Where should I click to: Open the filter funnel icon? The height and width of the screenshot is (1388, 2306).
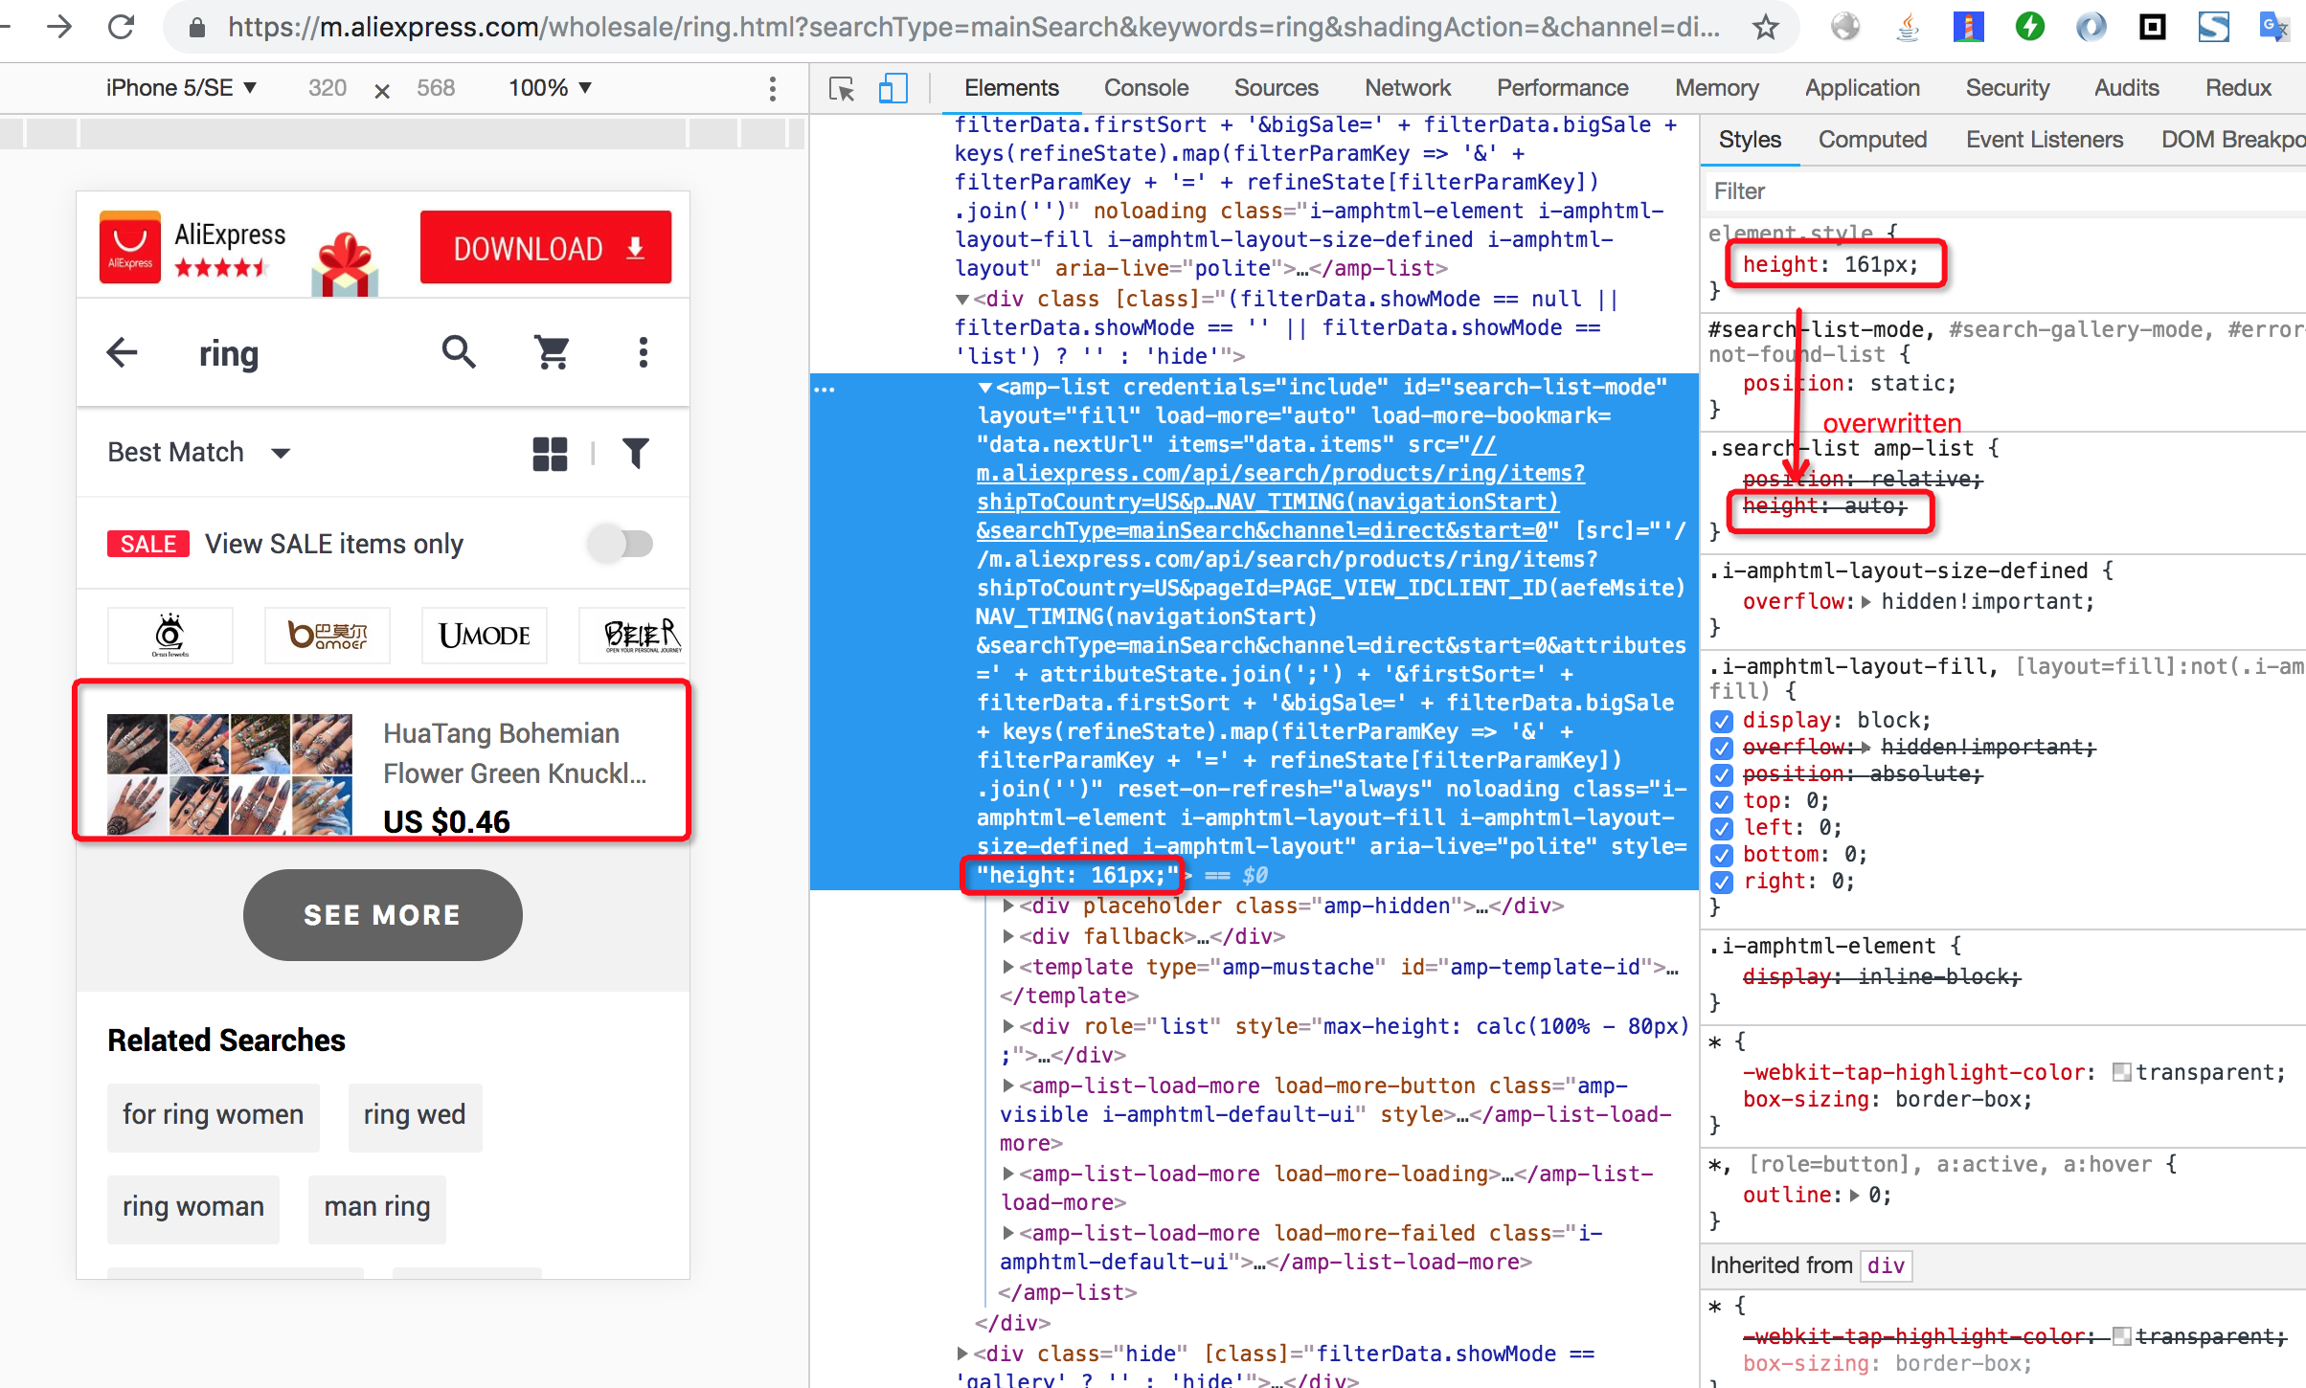[635, 453]
